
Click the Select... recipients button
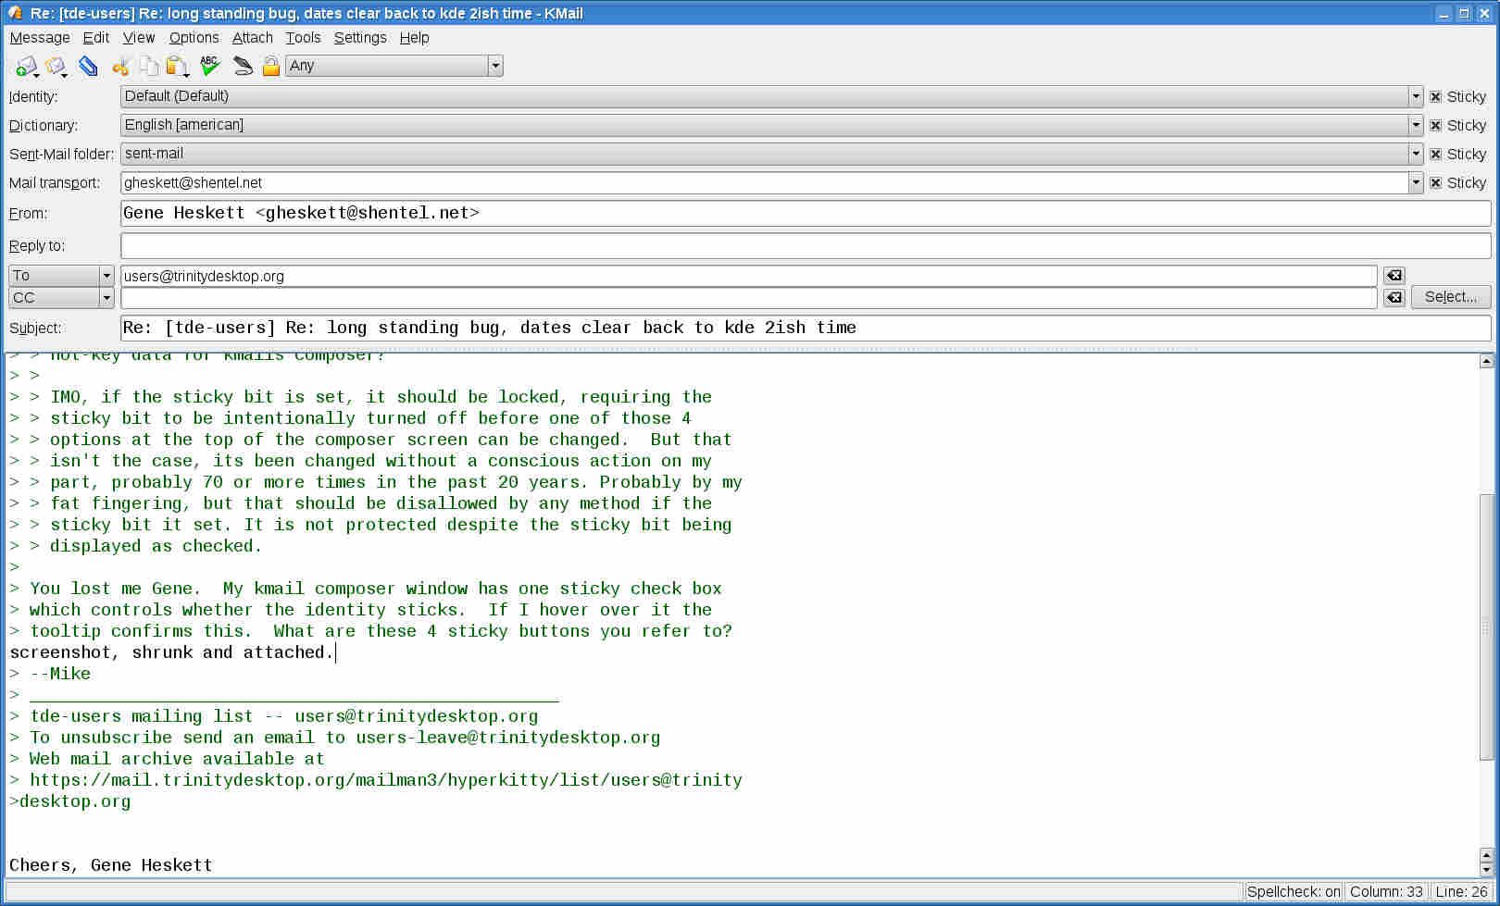click(x=1450, y=297)
